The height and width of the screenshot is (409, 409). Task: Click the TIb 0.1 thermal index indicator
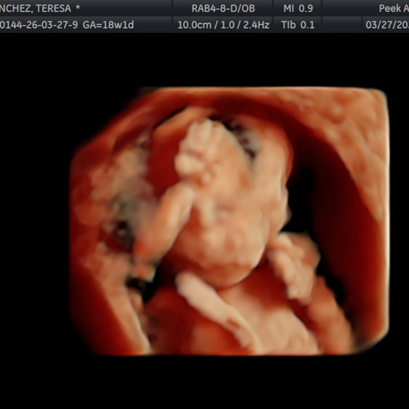(x=298, y=25)
